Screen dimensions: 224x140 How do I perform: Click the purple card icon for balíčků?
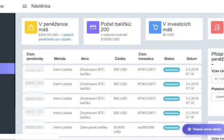[x=93, y=27]
